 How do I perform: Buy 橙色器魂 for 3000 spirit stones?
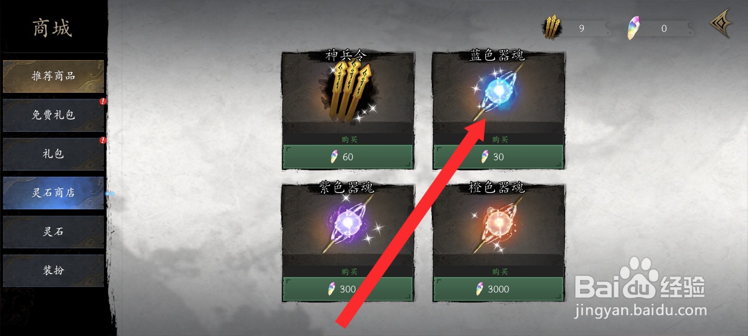click(x=499, y=289)
